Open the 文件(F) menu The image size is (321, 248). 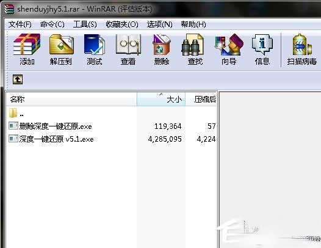[20, 24]
